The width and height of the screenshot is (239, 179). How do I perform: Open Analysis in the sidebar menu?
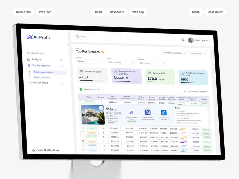click(x=36, y=59)
